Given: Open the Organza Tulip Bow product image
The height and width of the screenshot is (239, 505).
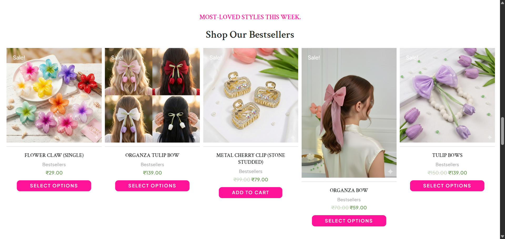Looking at the screenshot, I should tap(152, 95).
